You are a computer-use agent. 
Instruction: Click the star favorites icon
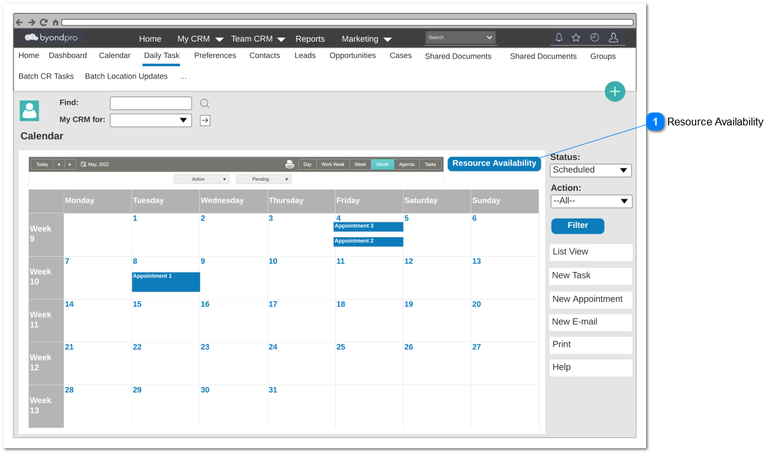point(576,38)
